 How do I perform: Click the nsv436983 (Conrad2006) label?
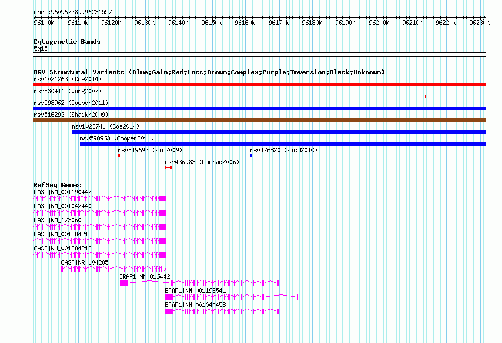(202, 162)
